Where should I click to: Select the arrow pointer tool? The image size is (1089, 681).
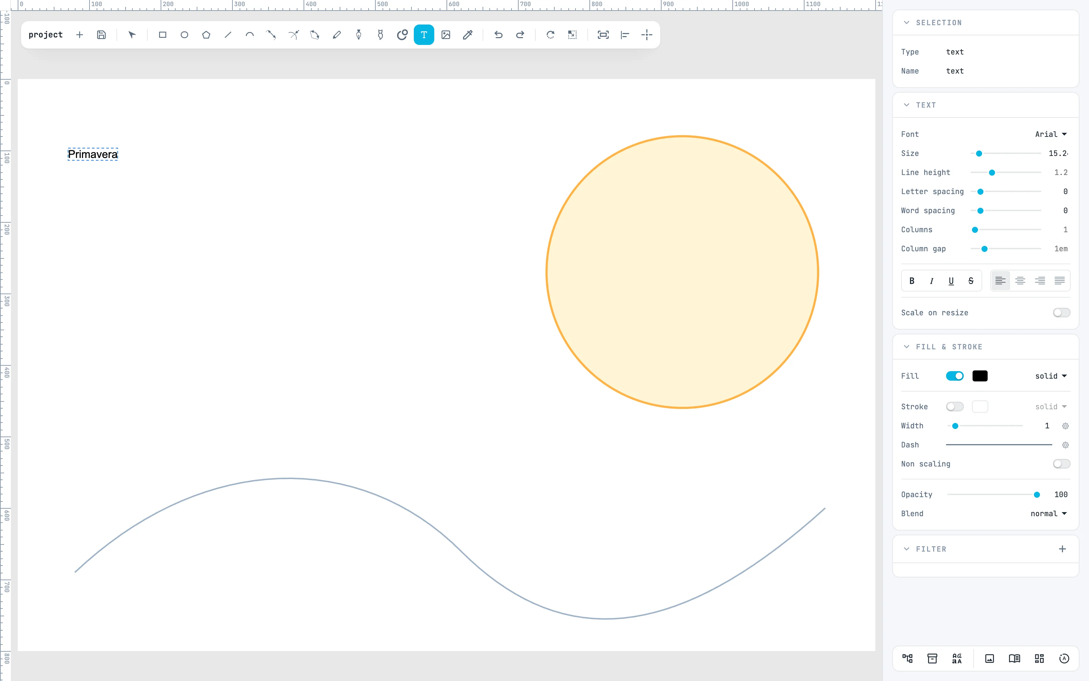(132, 35)
